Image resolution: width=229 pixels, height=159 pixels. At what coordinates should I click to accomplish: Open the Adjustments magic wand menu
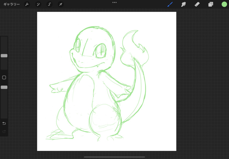38,4
